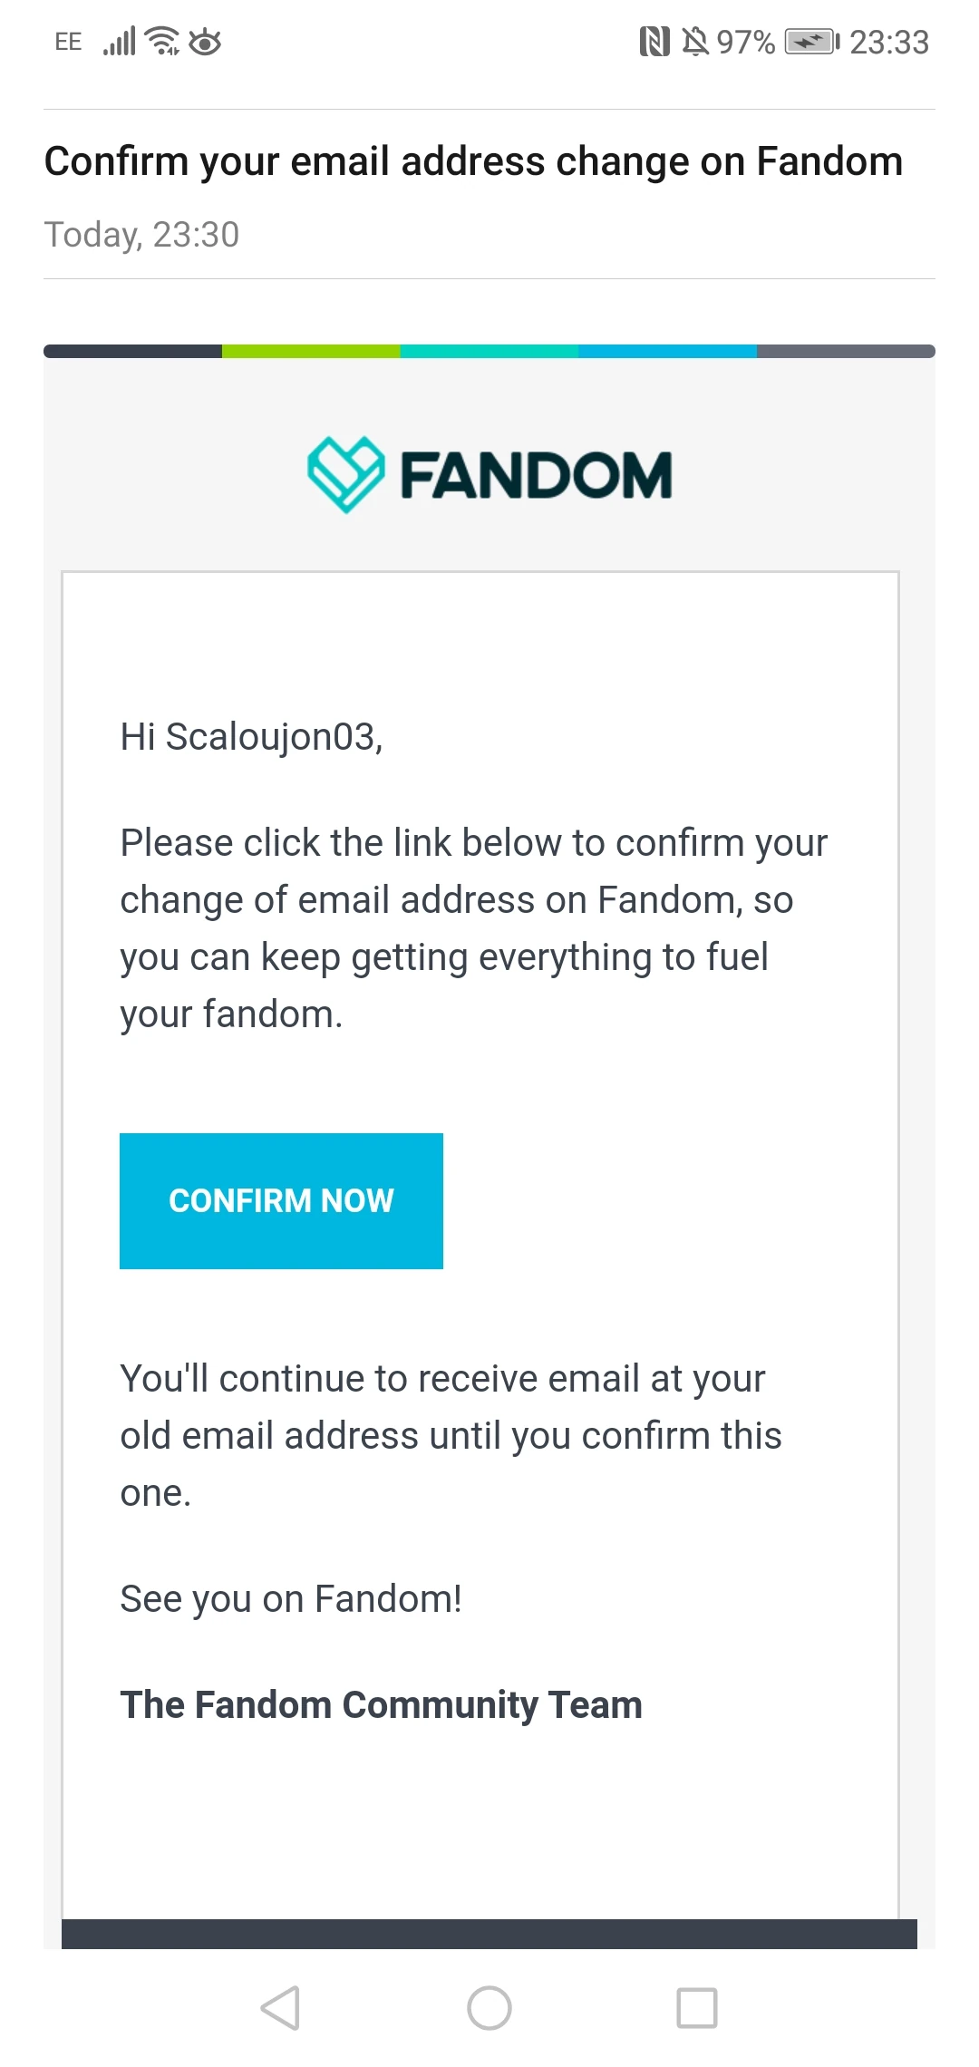Click the green segment of the color bar

tap(311, 352)
